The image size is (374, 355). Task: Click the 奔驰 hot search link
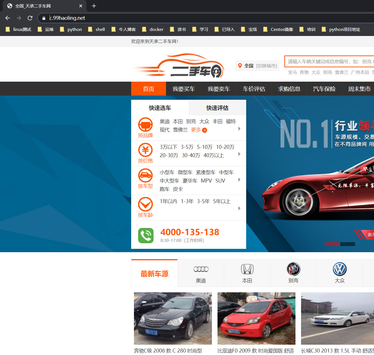304,72
